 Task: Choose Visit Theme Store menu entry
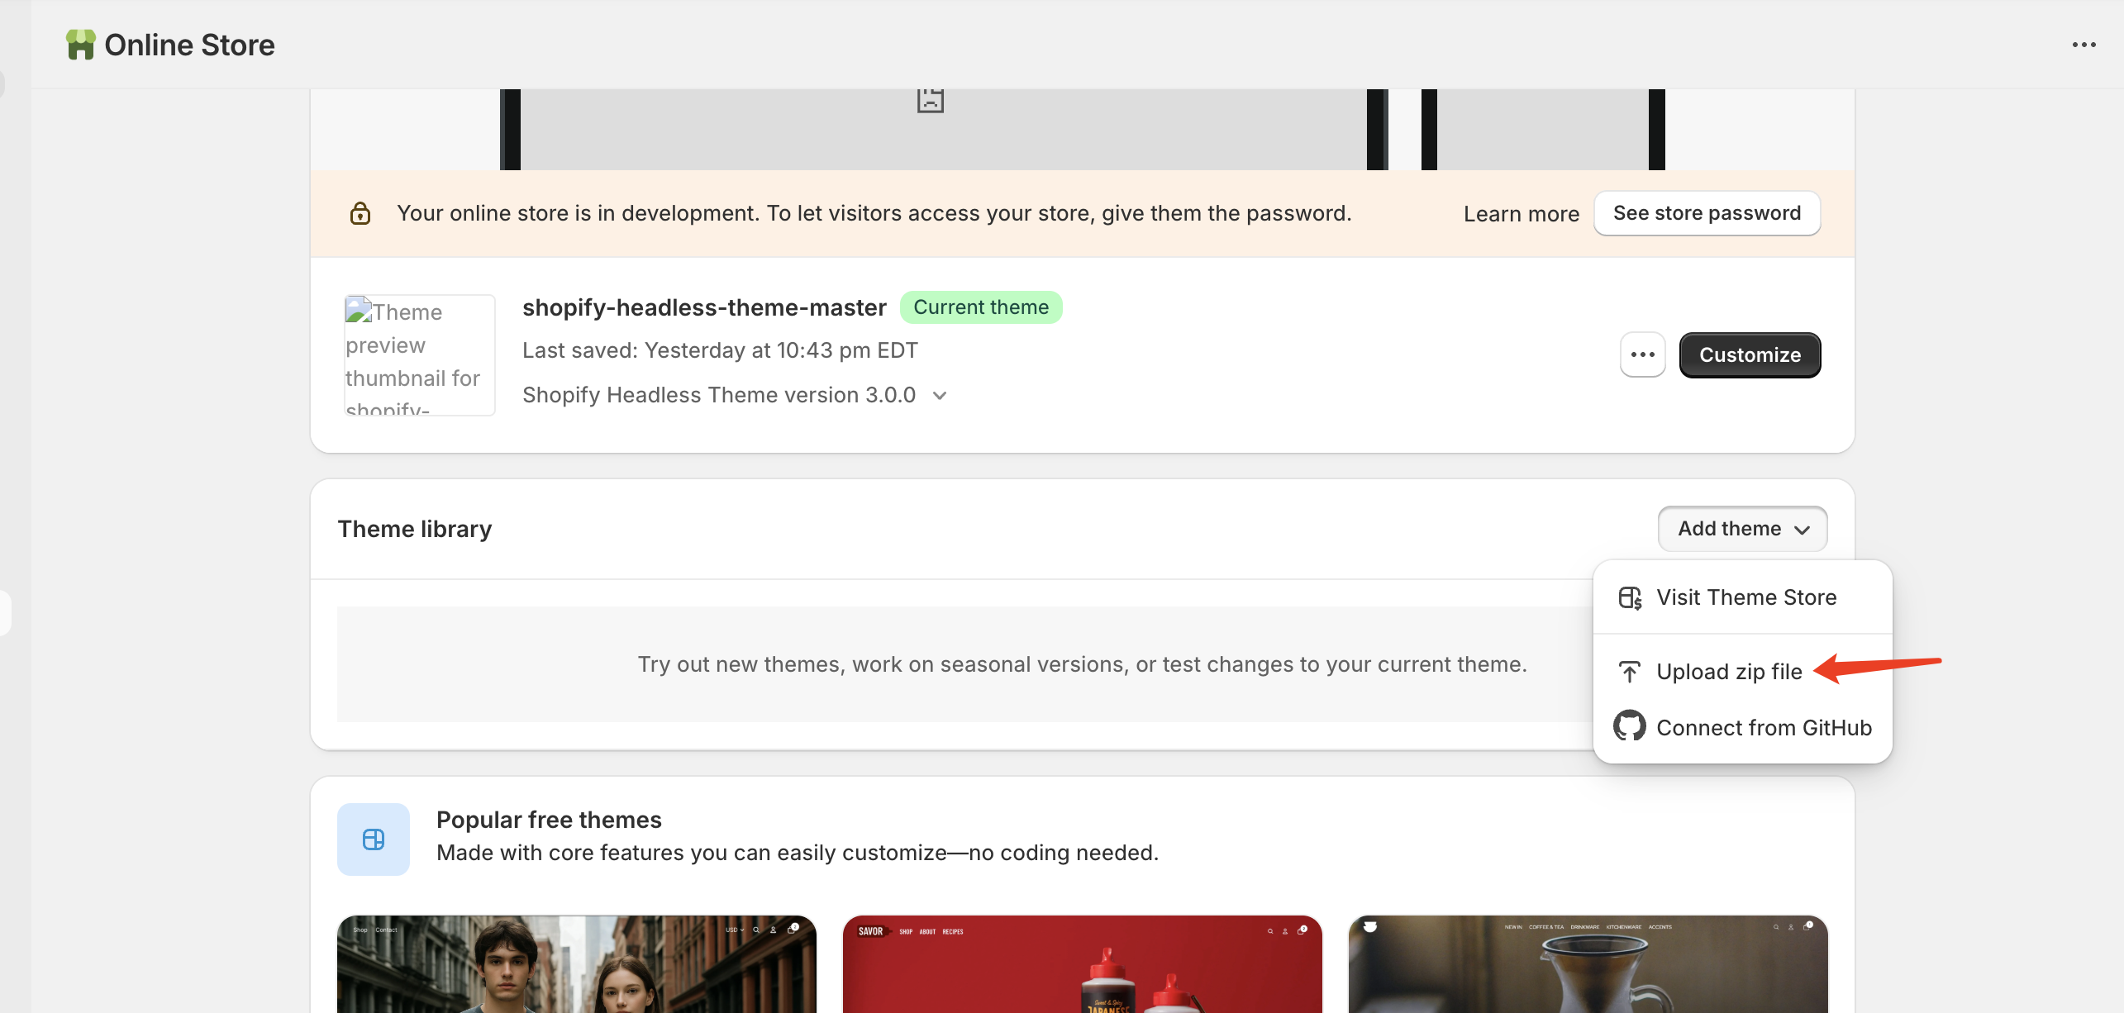(1742, 597)
